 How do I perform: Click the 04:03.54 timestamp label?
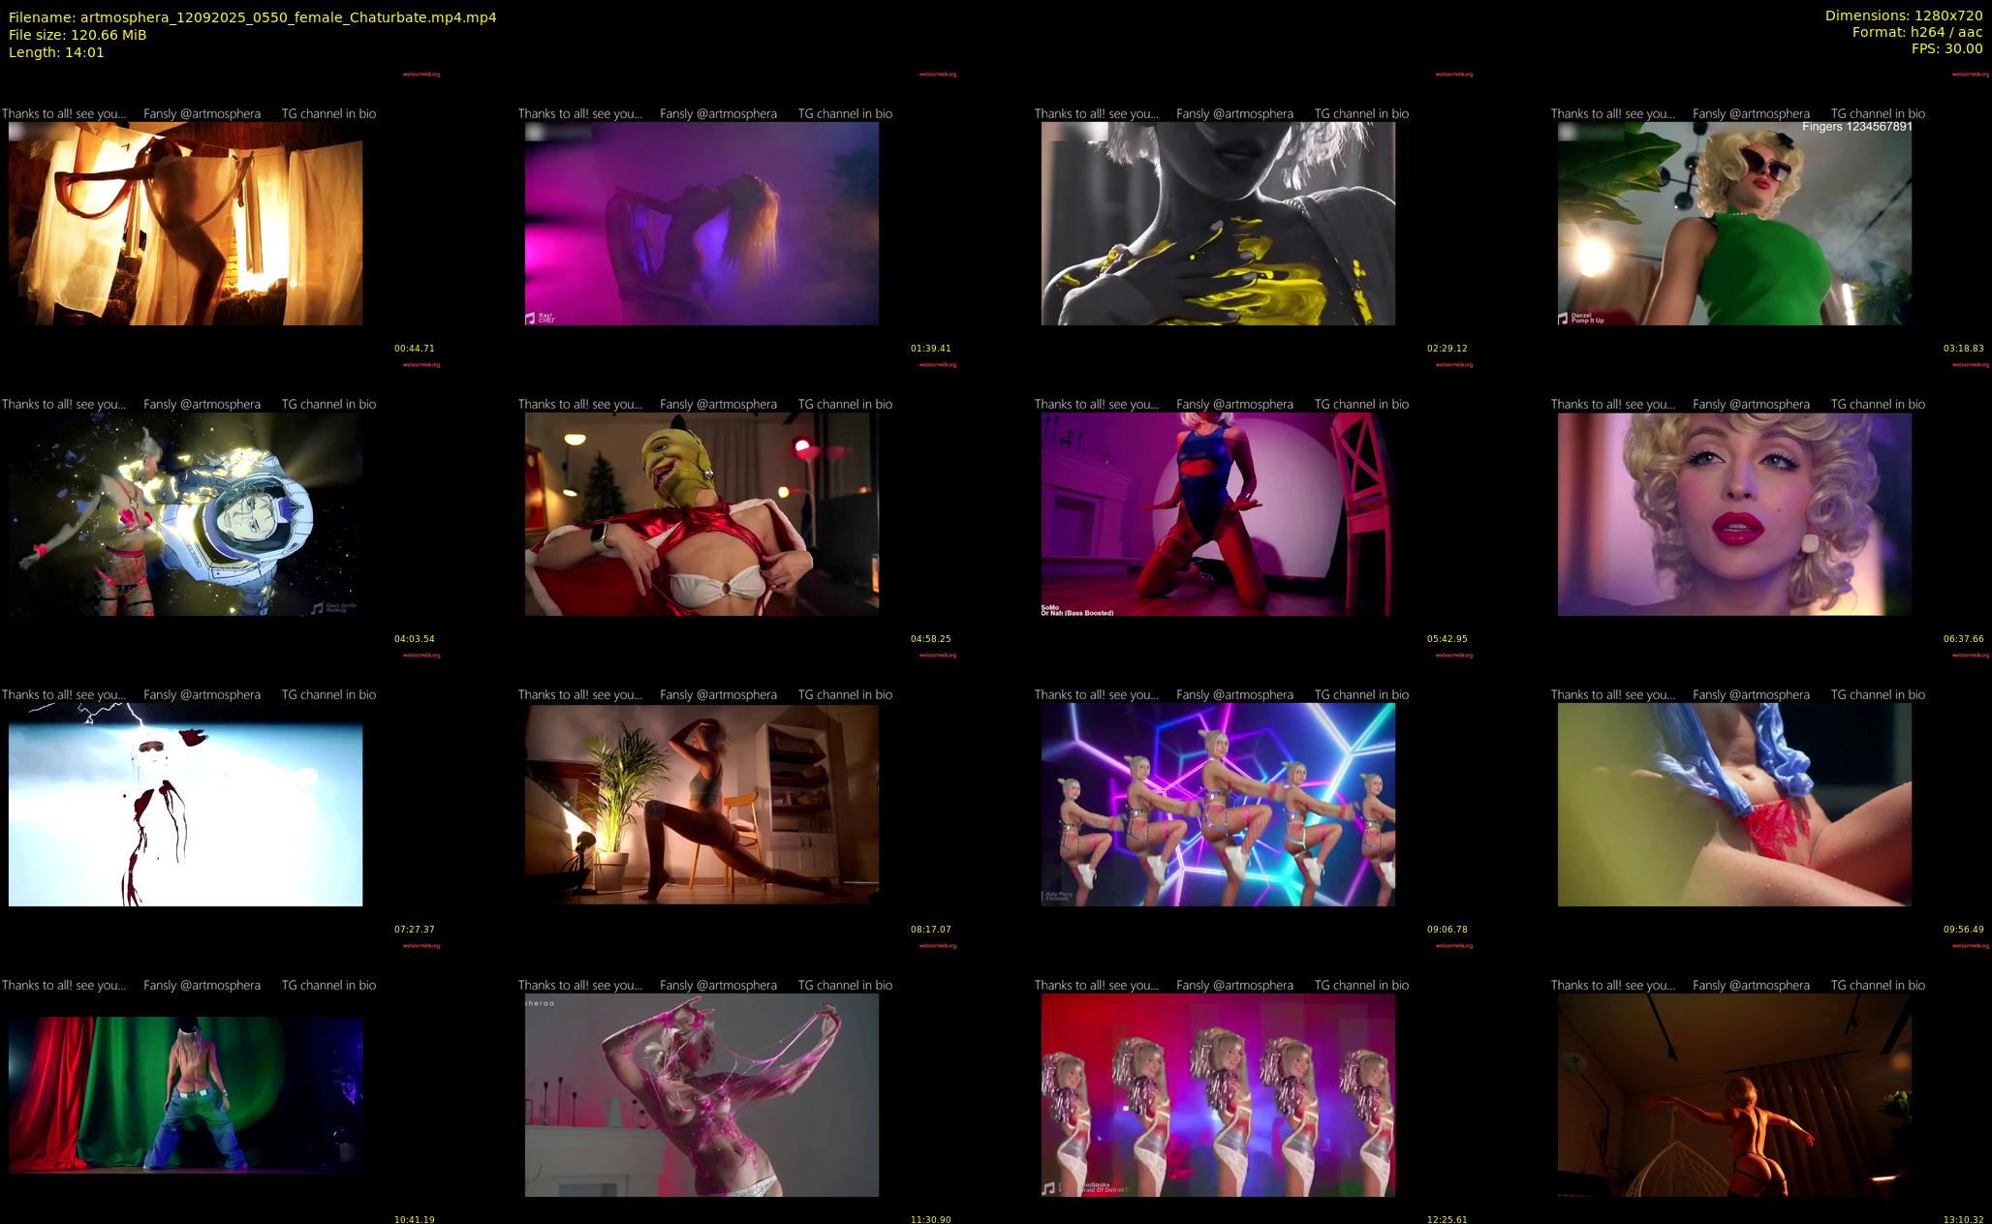[x=415, y=639]
